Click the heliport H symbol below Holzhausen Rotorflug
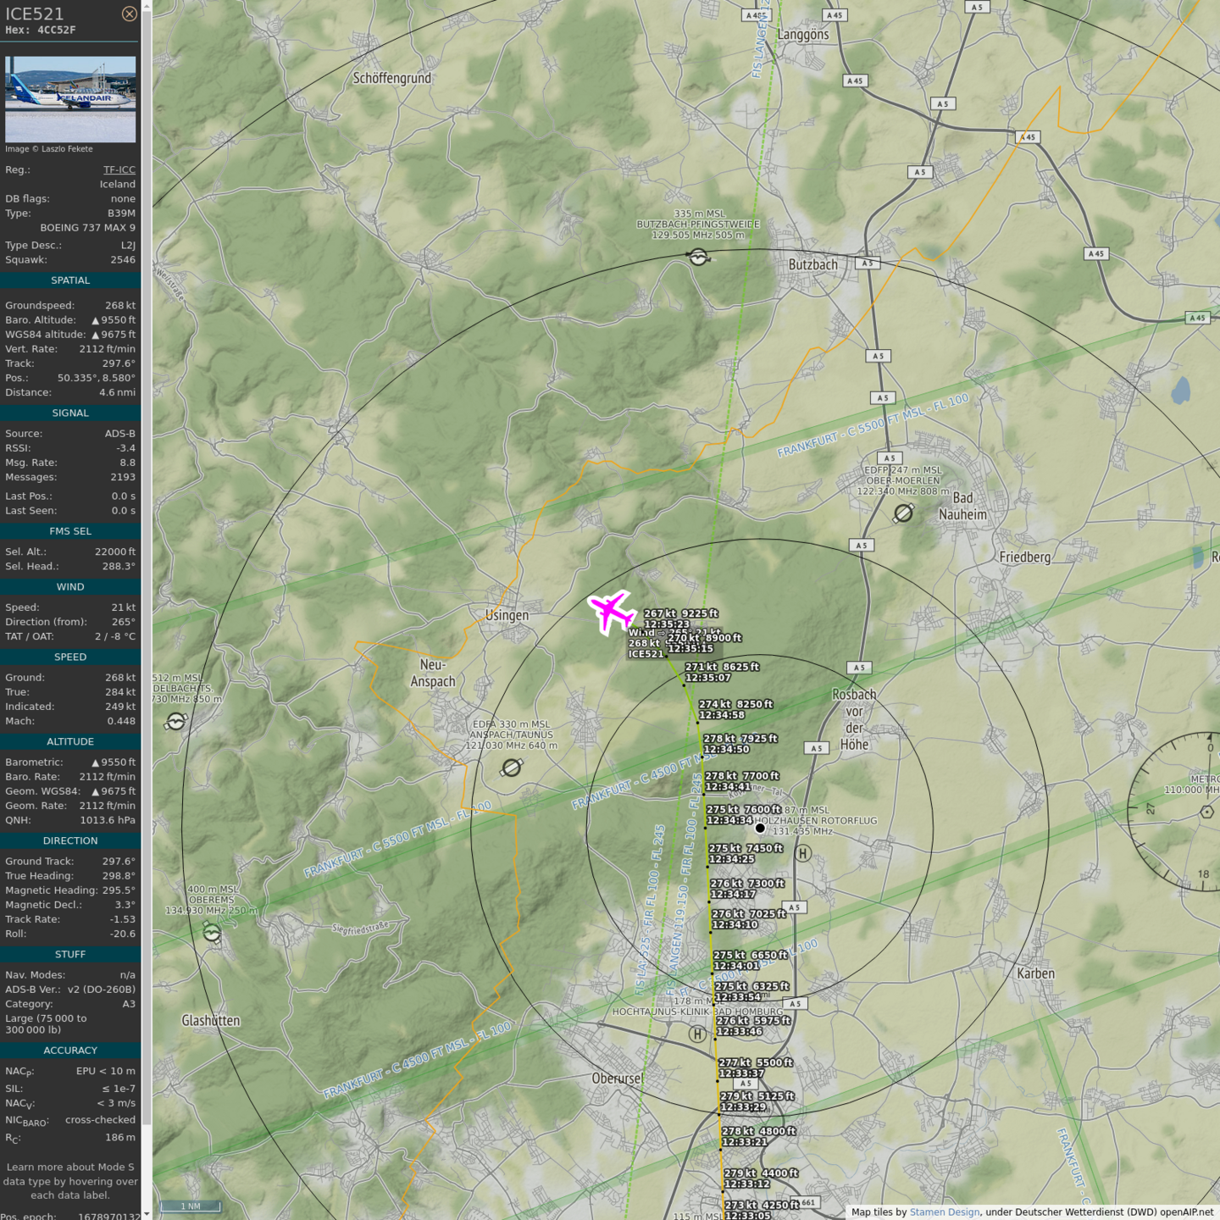 point(803,853)
